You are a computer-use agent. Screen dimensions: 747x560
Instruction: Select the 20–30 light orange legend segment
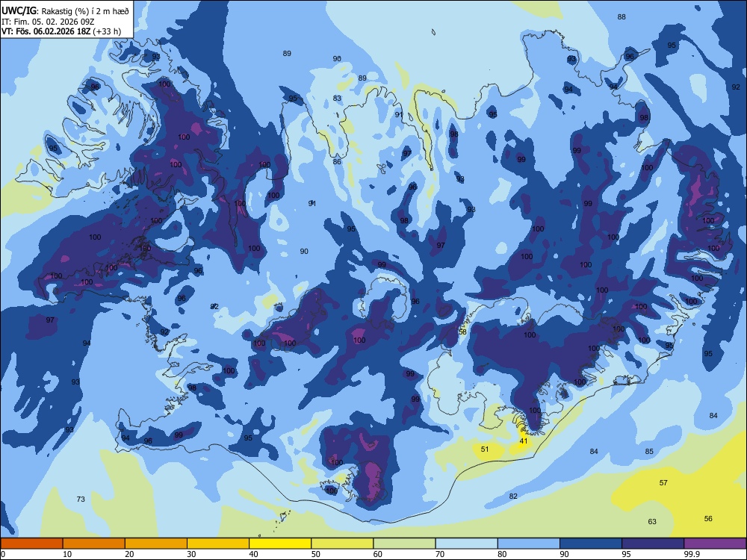point(156,544)
